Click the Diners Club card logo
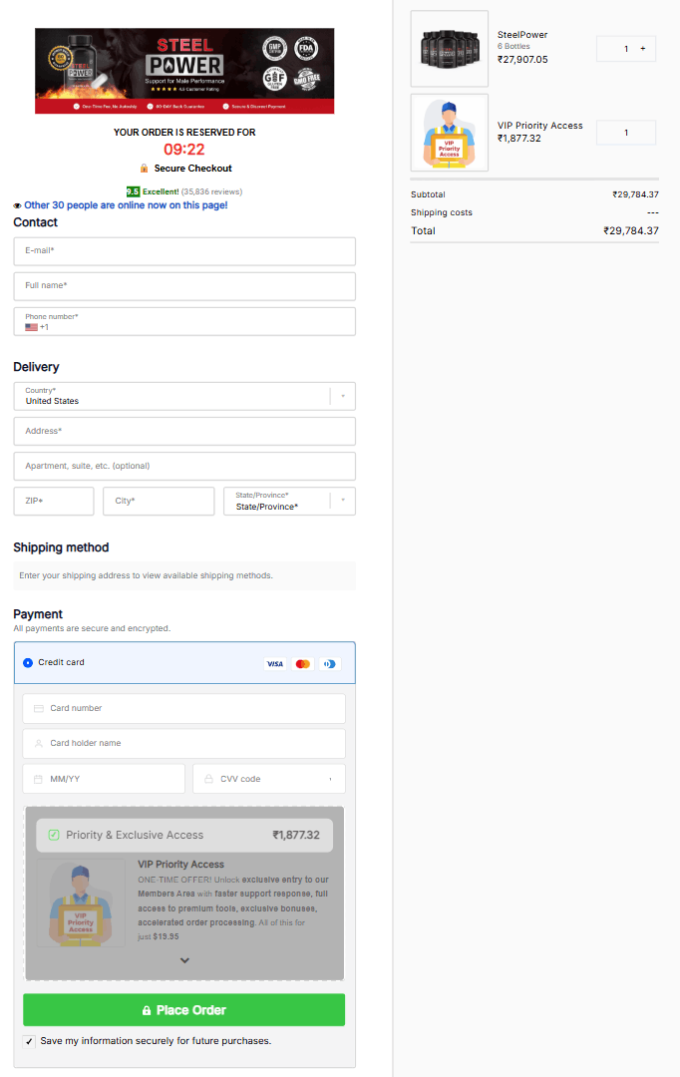The image size is (680, 1077). coord(330,664)
